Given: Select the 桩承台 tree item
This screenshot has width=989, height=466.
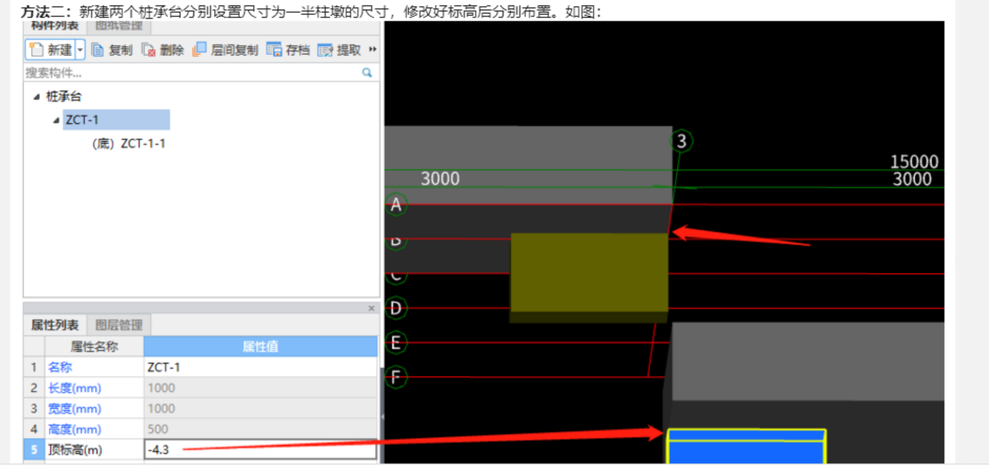Looking at the screenshot, I should coord(64,97).
